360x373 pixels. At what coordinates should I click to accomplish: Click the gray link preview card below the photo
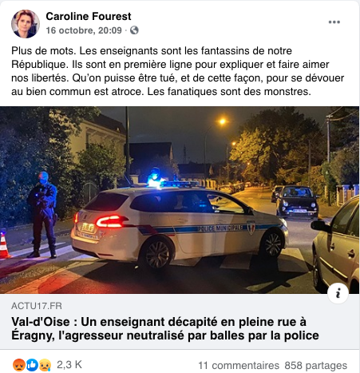(180, 322)
